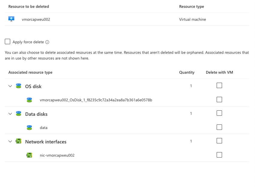Select the vmorcapweu002 resource name
The height and width of the screenshot is (187, 255).
click(36, 20)
